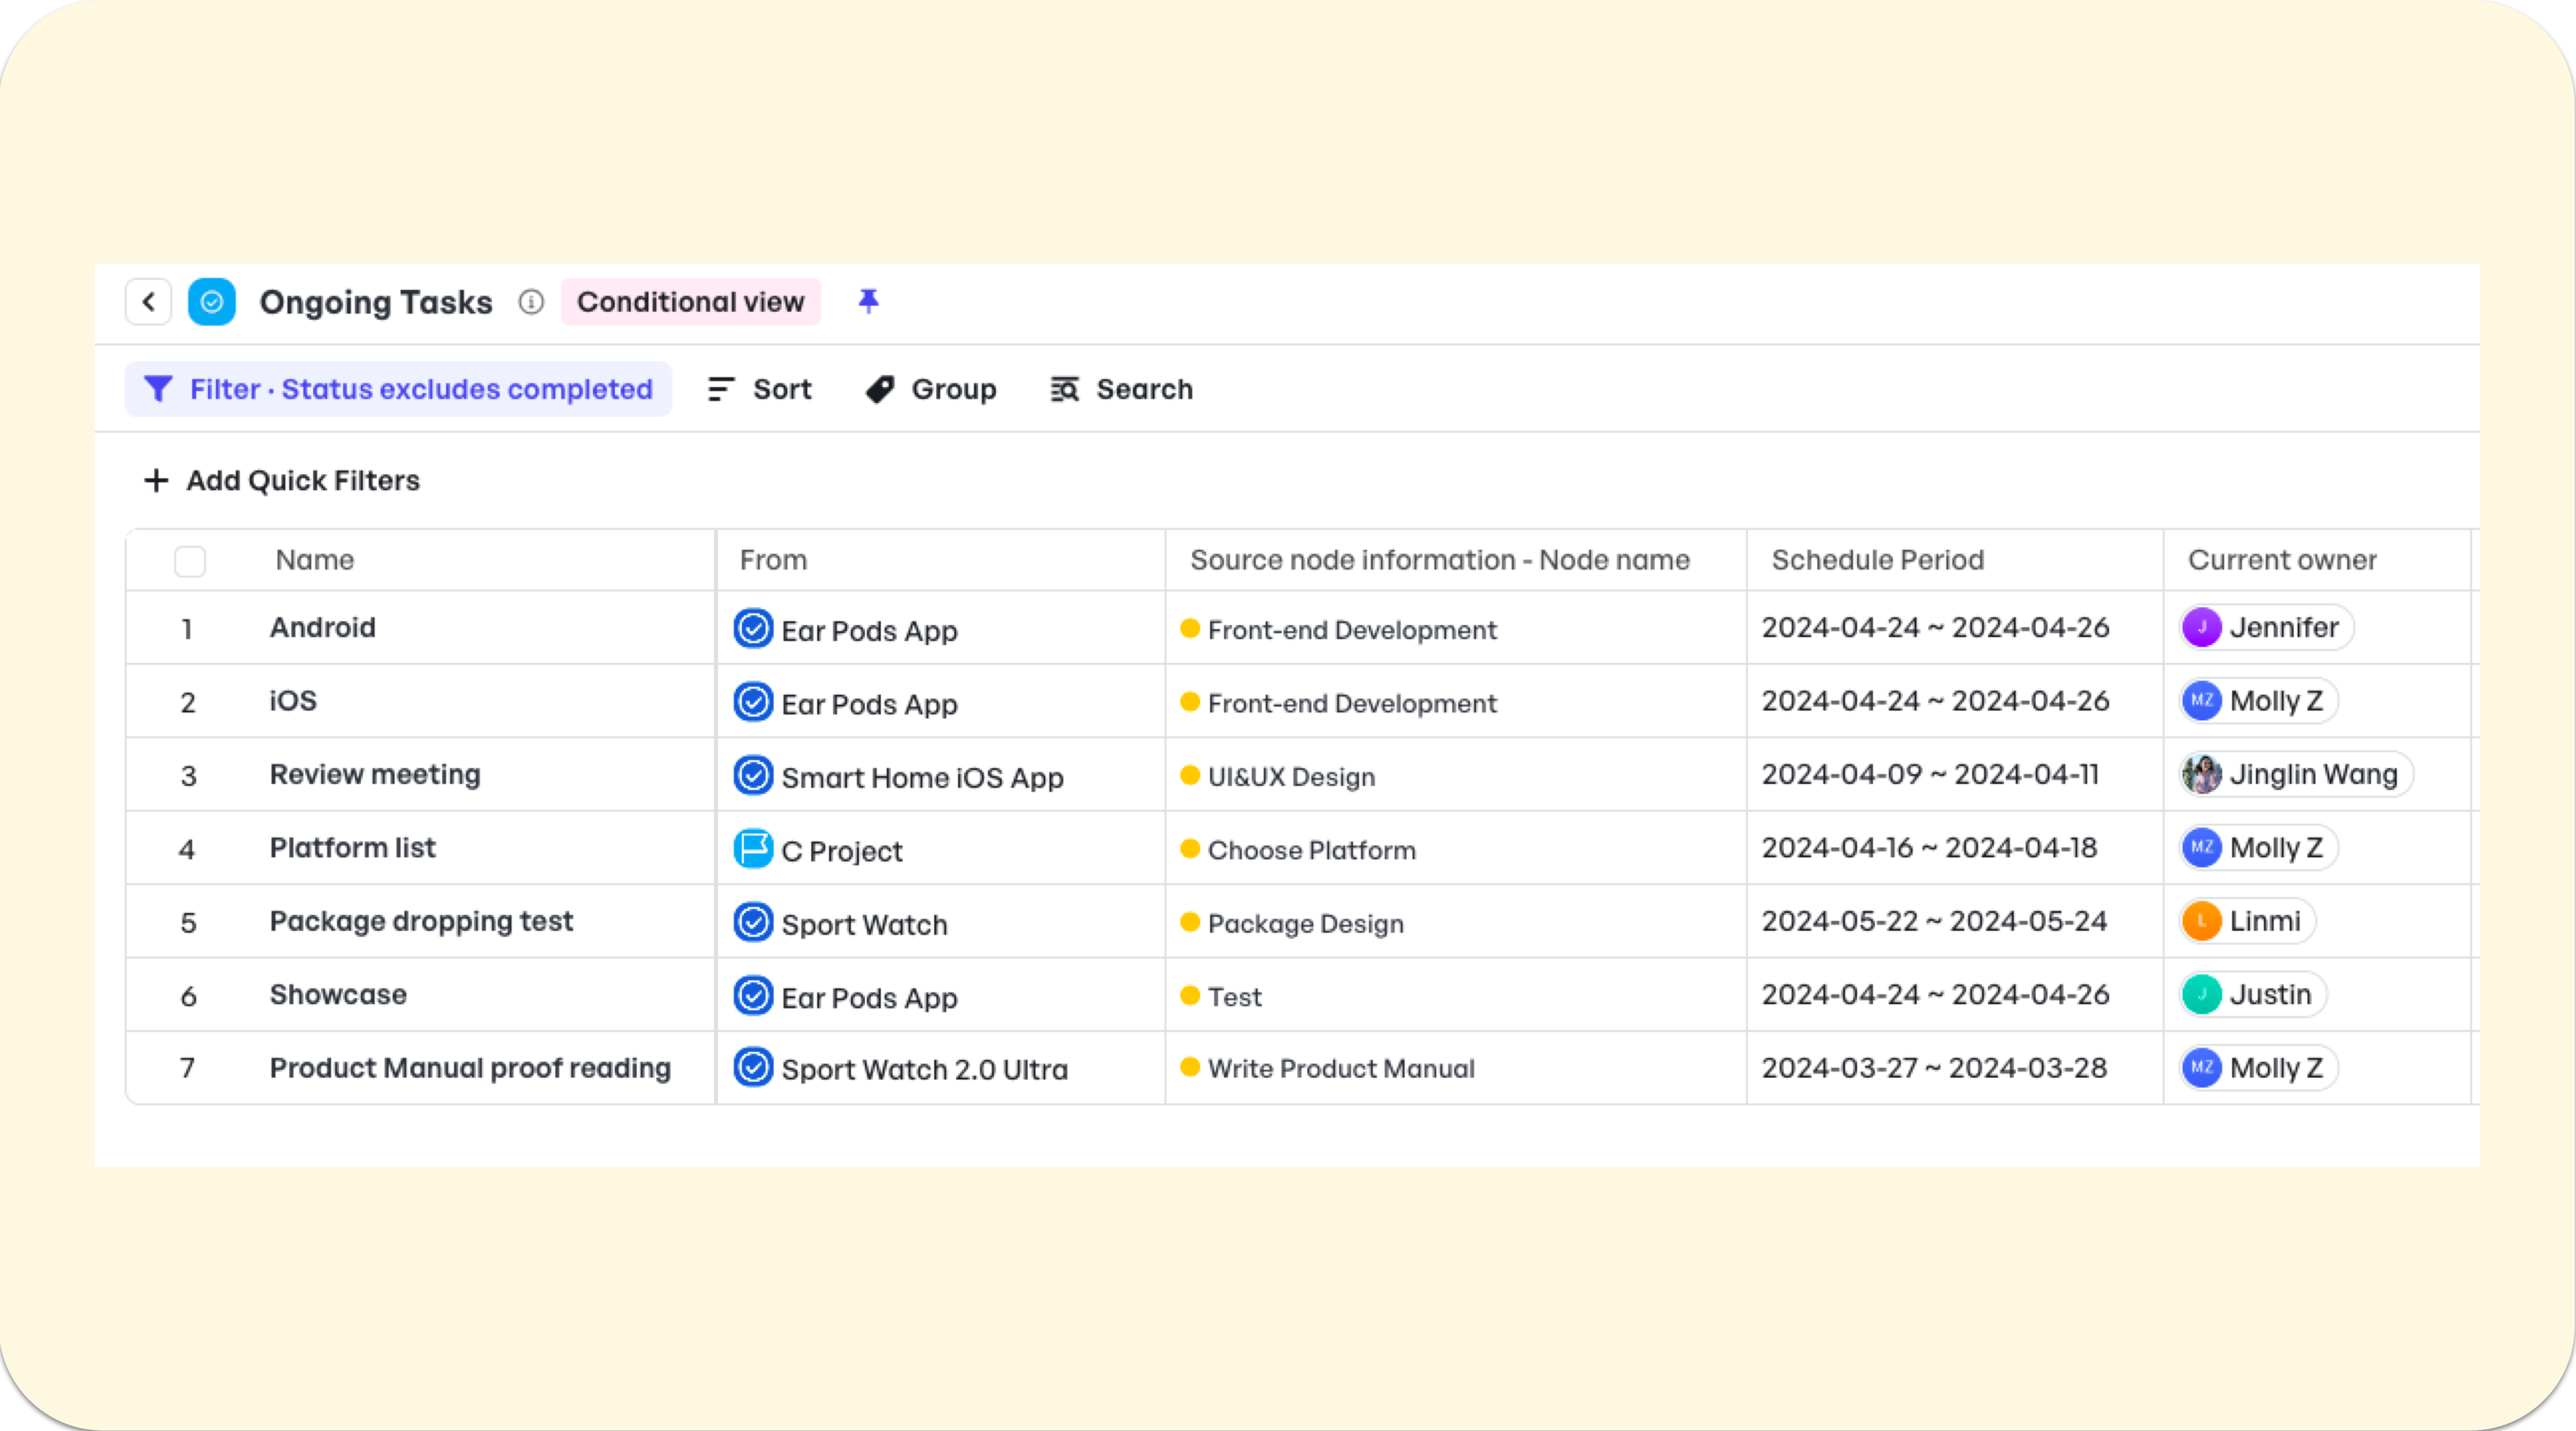The width and height of the screenshot is (2576, 1431).
Task: Click Molly Z avatar in iOS row
Action: [x=2202, y=701]
